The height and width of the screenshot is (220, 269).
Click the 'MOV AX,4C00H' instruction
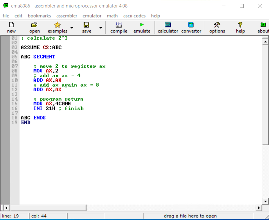pos(52,103)
